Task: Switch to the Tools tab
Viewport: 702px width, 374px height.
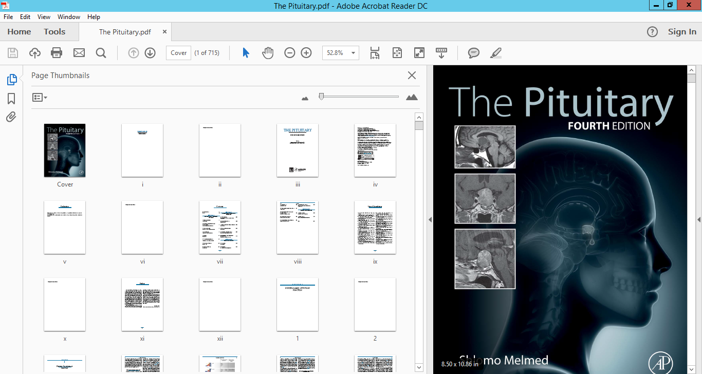Action: (54, 32)
